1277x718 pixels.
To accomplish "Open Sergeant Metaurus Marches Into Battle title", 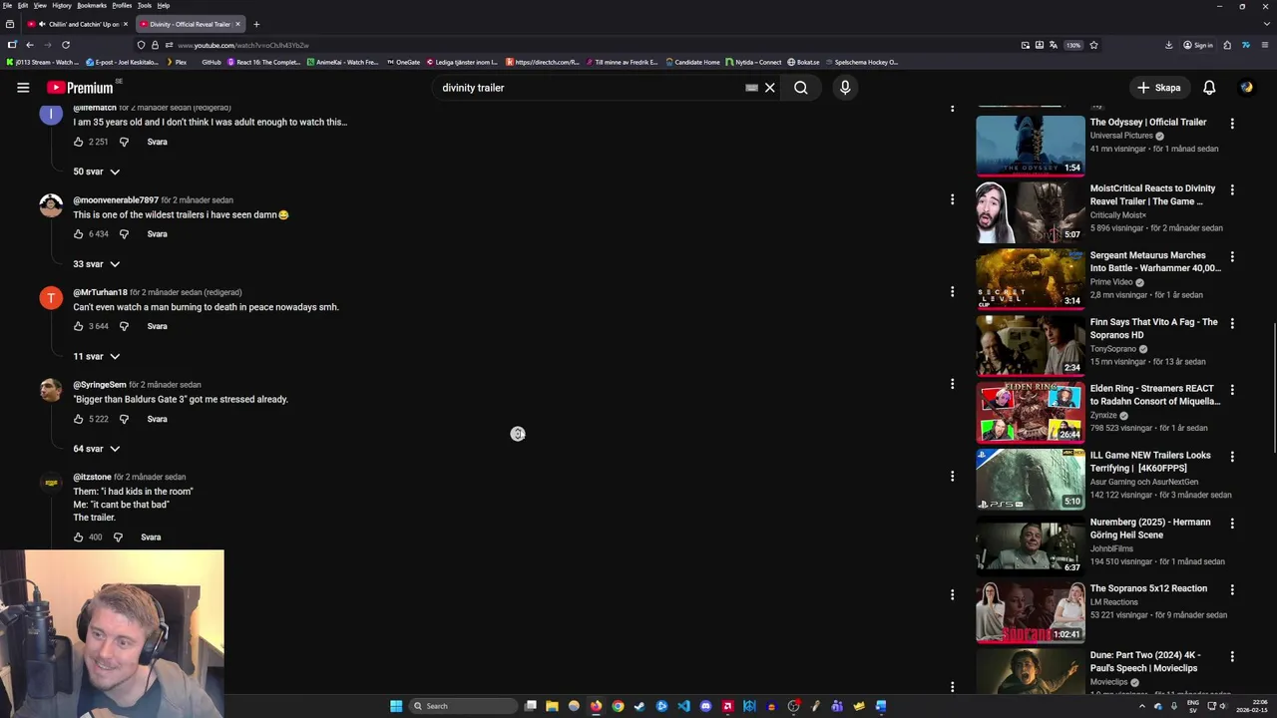I will coord(1155,261).
